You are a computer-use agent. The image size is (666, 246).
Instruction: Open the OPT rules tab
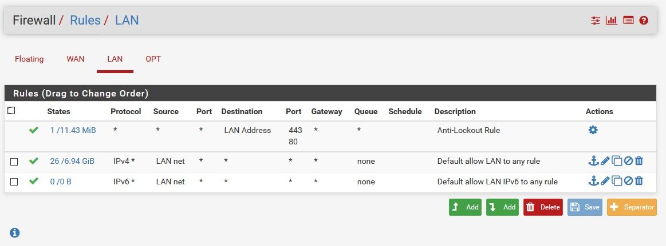click(153, 59)
